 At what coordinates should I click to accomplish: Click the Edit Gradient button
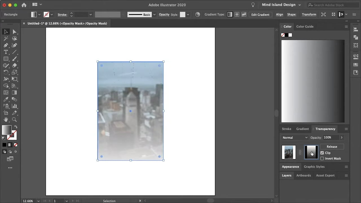click(x=260, y=14)
